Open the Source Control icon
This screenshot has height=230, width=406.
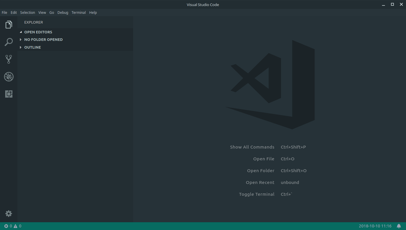tap(9, 59)
